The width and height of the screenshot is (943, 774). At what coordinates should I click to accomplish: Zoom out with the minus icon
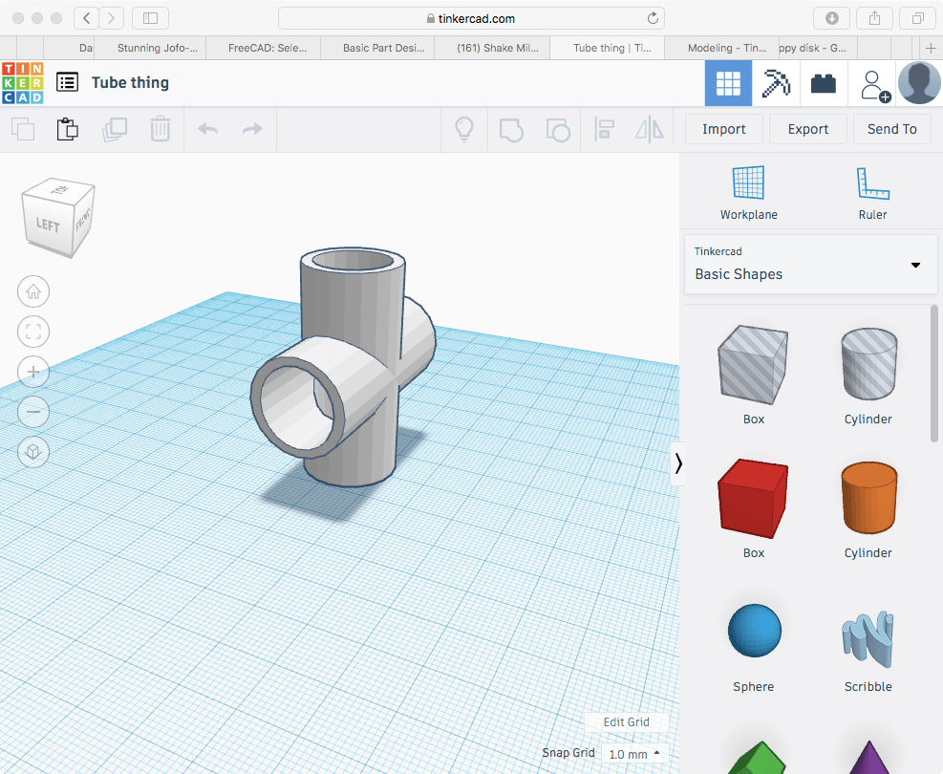(34, 412)
